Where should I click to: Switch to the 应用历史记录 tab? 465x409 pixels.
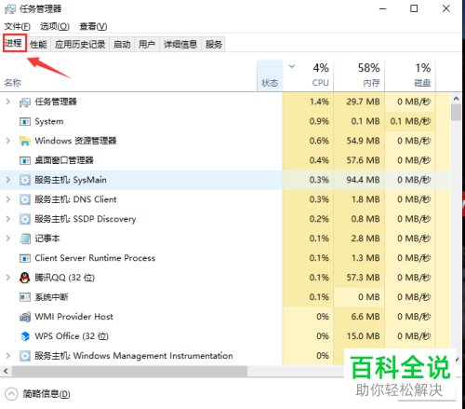(80, 45)
